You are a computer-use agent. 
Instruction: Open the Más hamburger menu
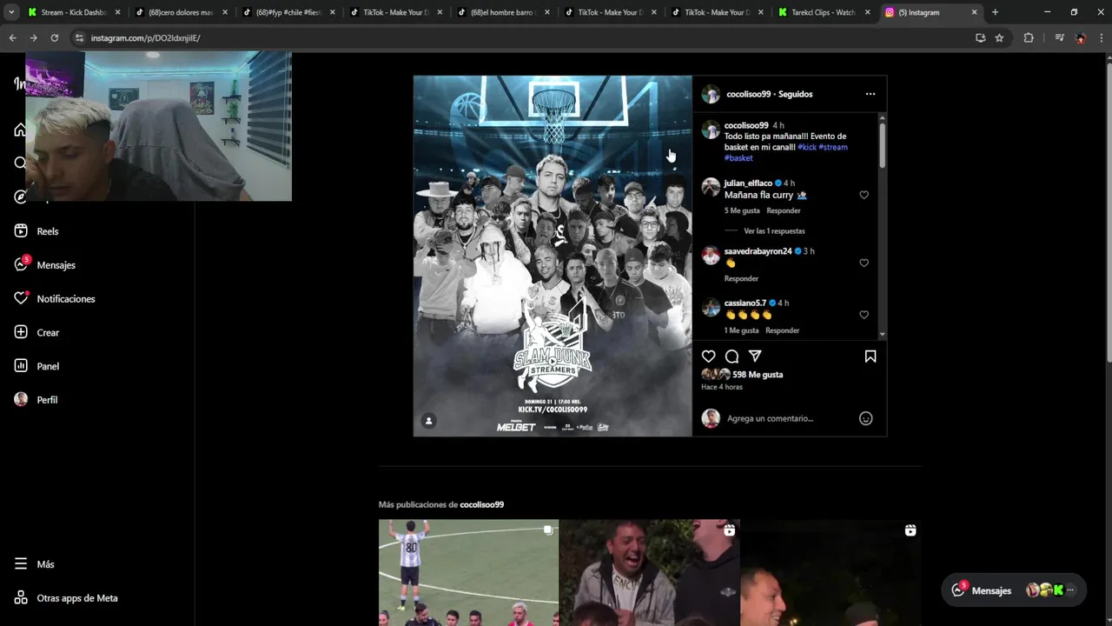[x=21, y=564]
